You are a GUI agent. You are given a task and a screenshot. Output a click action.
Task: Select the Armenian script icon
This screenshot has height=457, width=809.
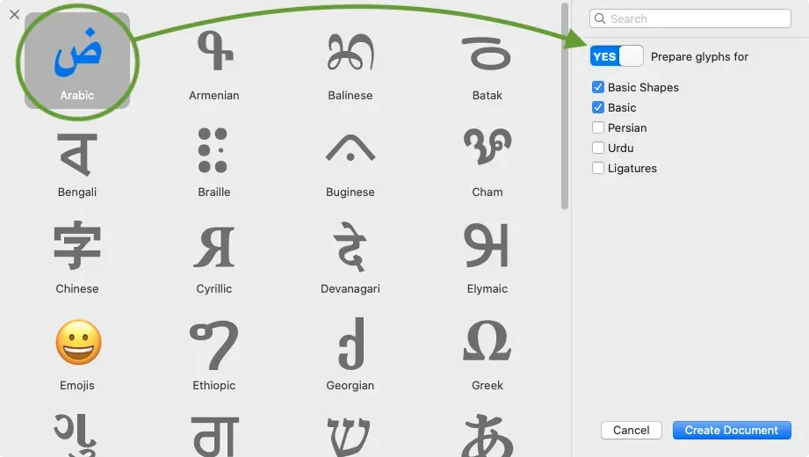pos(214,51)
